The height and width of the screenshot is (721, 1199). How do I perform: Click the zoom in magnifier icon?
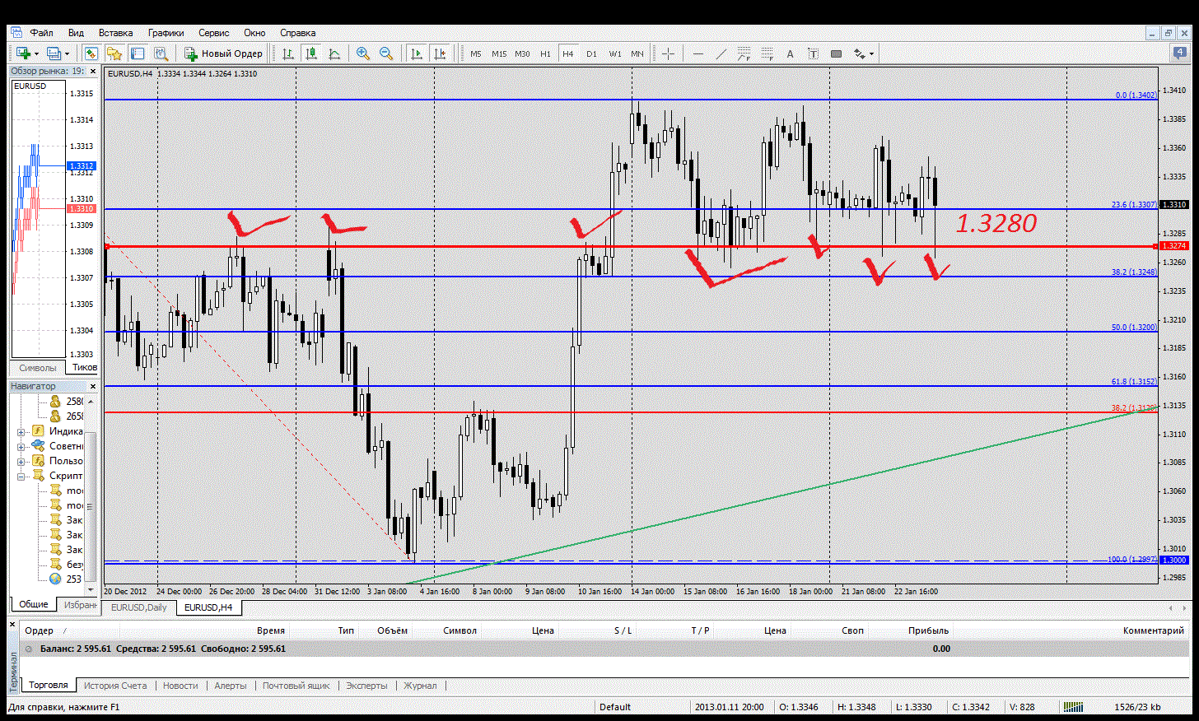362,53
